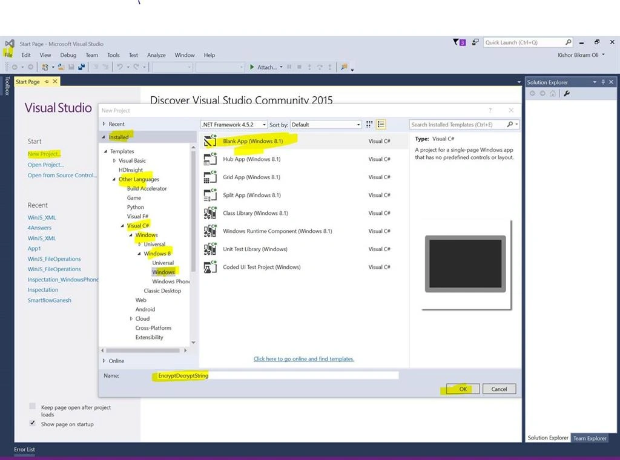Uncheck Show page on startup
This screenshot has height=460, width=620.
coord(33,423)
